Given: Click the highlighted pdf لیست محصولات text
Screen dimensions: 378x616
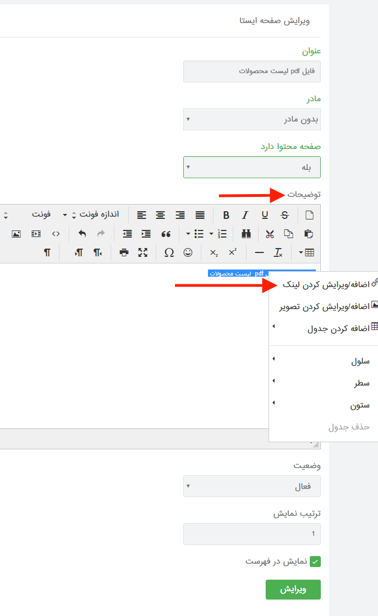Looking at the screenshot, I should click(x=238, y=273).
